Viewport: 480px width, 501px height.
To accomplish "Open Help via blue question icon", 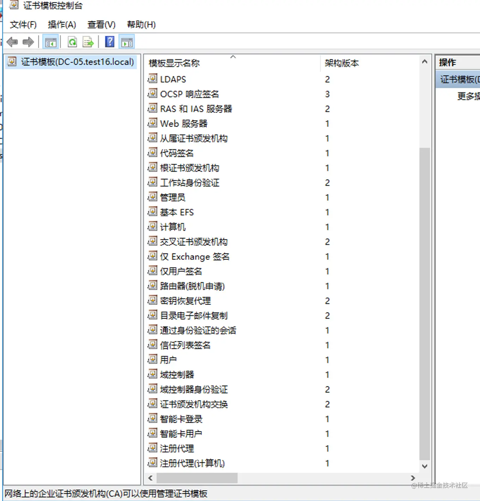I will [110, 42].
